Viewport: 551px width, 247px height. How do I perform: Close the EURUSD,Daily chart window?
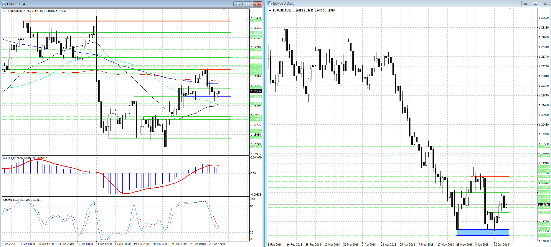(x=545, y=4)
